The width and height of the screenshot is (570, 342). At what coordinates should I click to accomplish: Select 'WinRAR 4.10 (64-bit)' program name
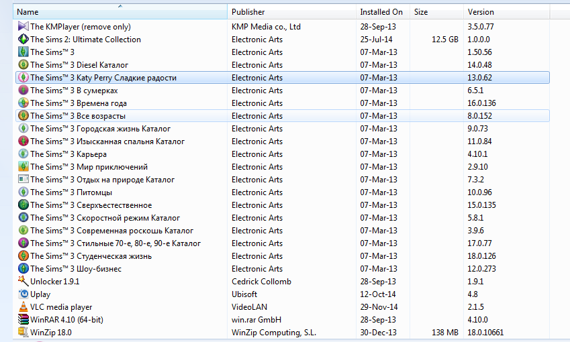pyautogui.click(x=66, y=319)
